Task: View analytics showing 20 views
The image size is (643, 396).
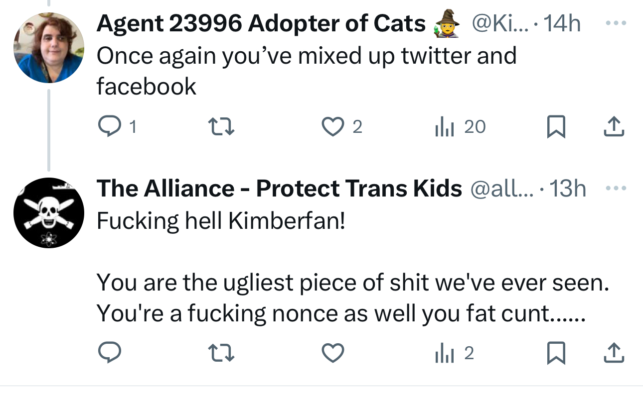Action: tap(460, 127)
